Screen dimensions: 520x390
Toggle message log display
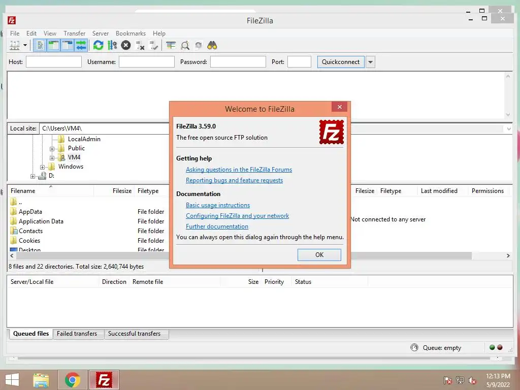(x=40, y=45)
